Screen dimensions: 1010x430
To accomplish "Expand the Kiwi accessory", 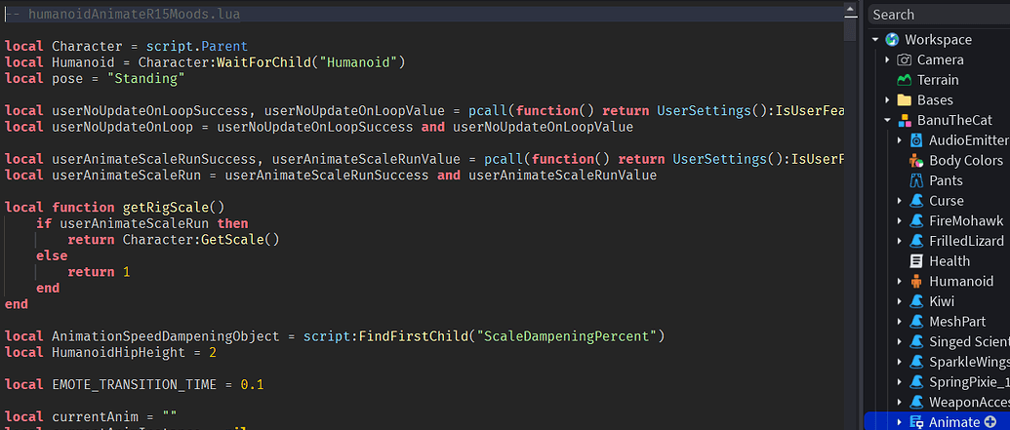I will point(900,301).
